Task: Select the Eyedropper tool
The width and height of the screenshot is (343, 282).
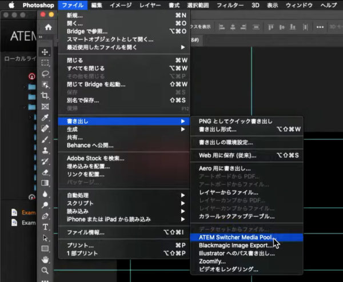Action: pos(45,118)
